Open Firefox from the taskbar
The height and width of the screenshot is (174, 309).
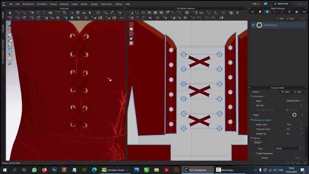[x=44, y=170]
